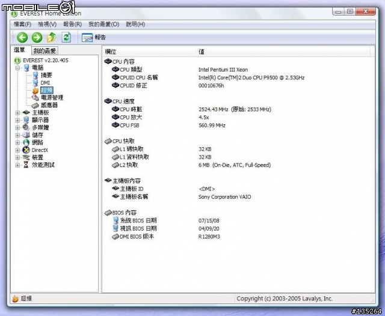Image resolution: width=385 pixels, height=316 pixels.
Task: Click the up-level arrow toolbar icon
Action: click(x=51, y=37)
